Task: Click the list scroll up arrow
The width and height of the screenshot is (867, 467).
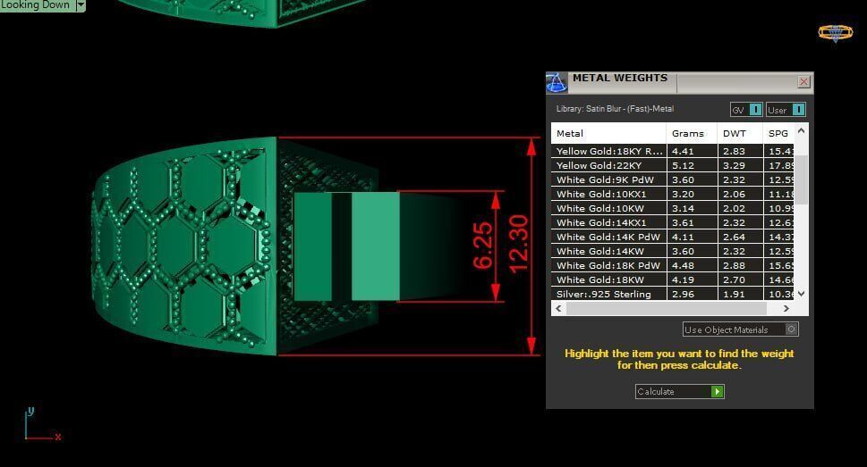Action: click(801, 131)
